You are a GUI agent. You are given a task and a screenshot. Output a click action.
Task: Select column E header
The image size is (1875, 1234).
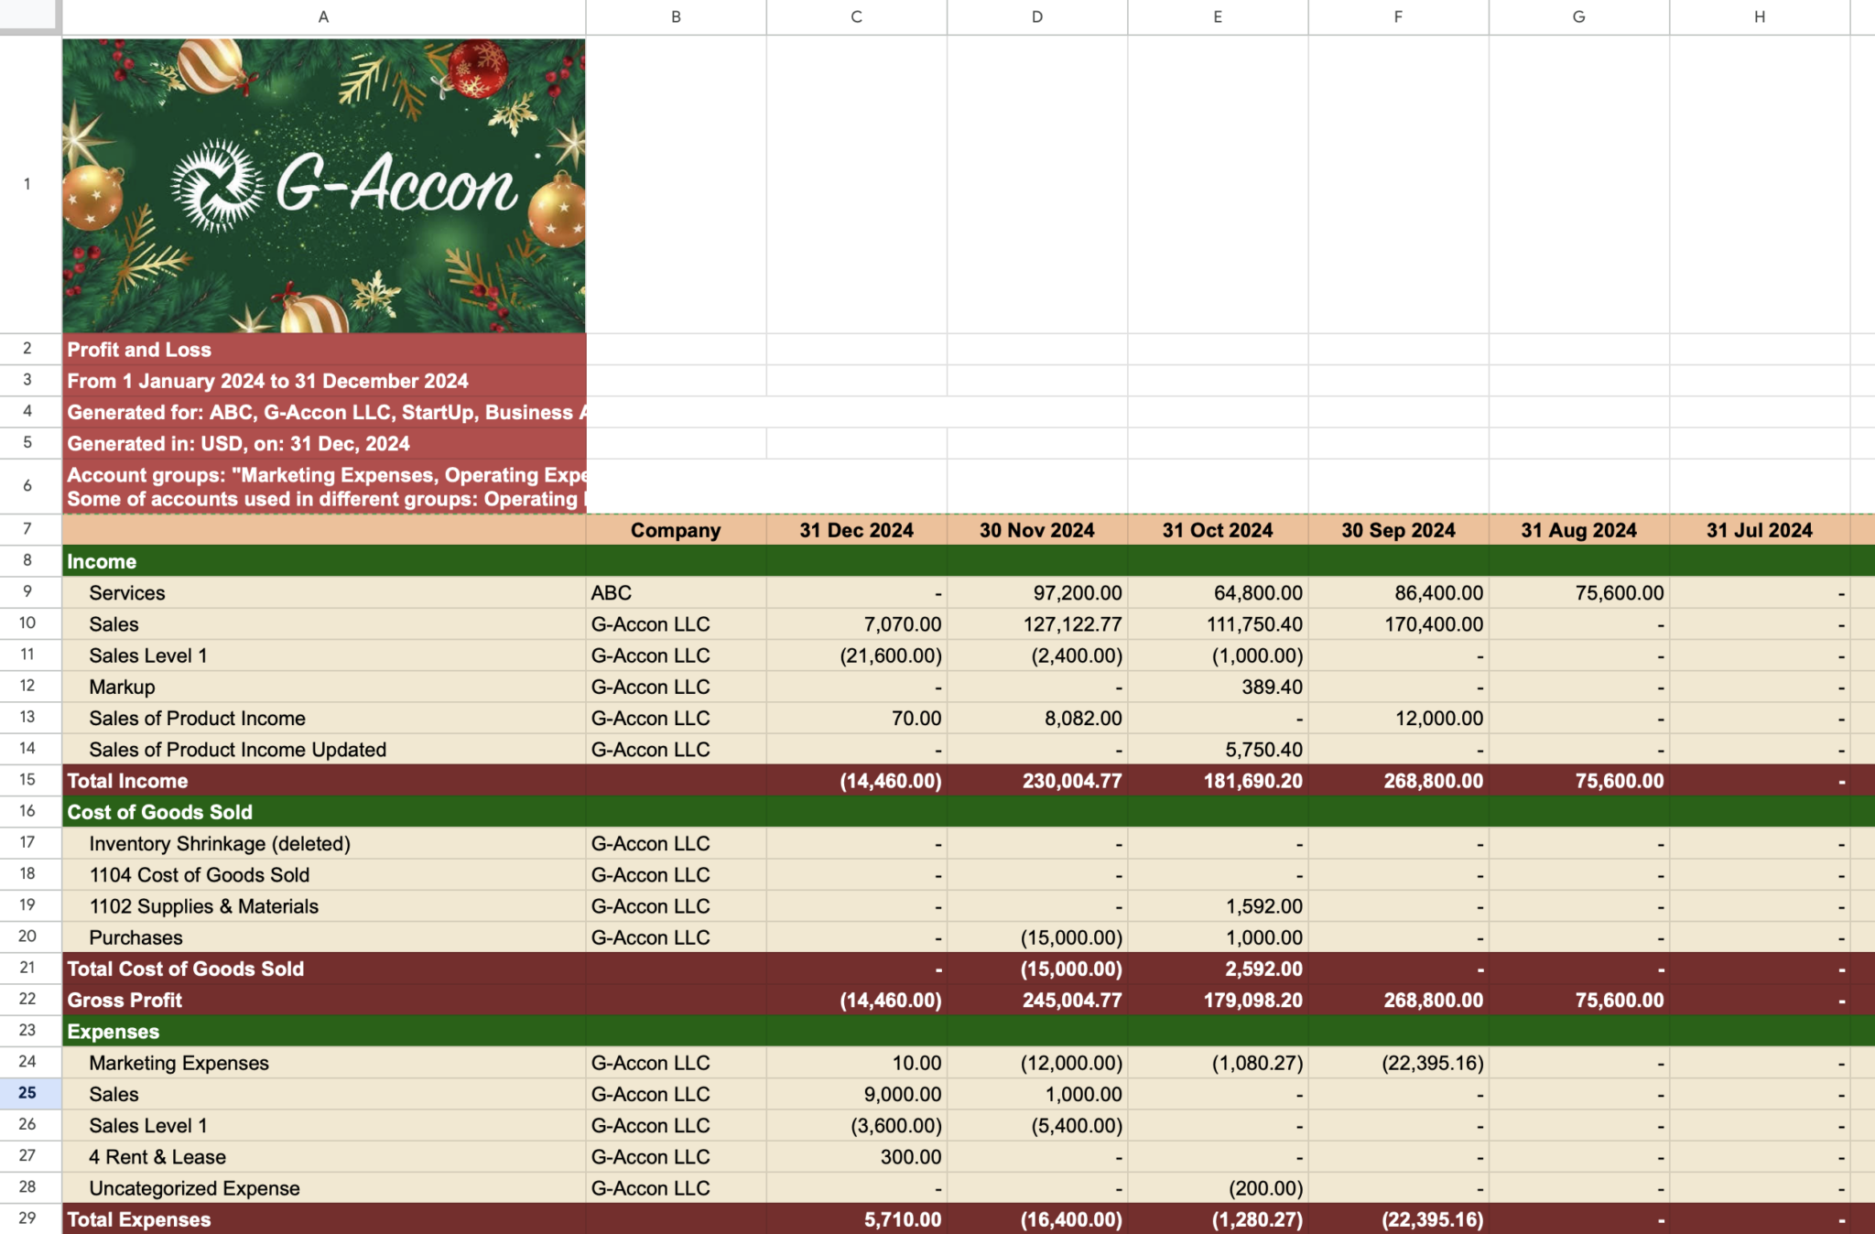click(1218, 16)
